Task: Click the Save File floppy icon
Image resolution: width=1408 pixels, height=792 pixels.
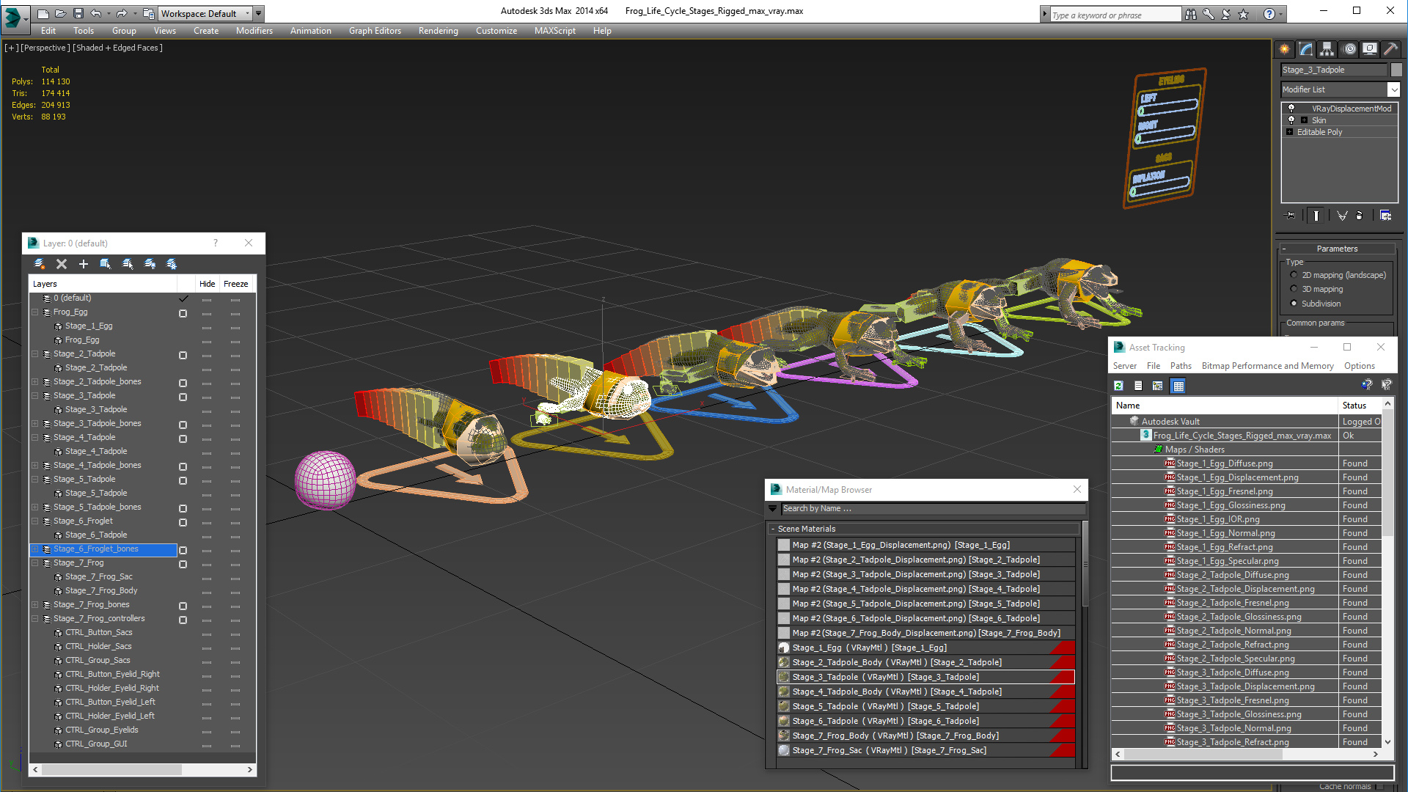Action: (x=78, y=13)
